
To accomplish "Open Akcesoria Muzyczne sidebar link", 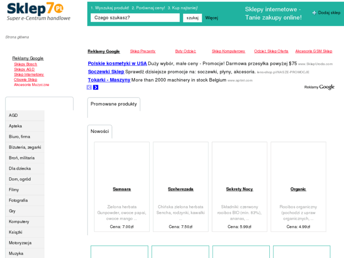I will 31,85.
